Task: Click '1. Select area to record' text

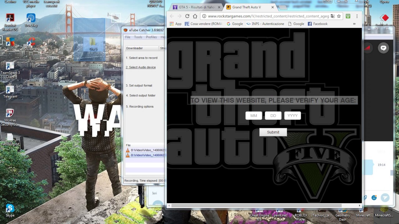Action: click(142, 58)
